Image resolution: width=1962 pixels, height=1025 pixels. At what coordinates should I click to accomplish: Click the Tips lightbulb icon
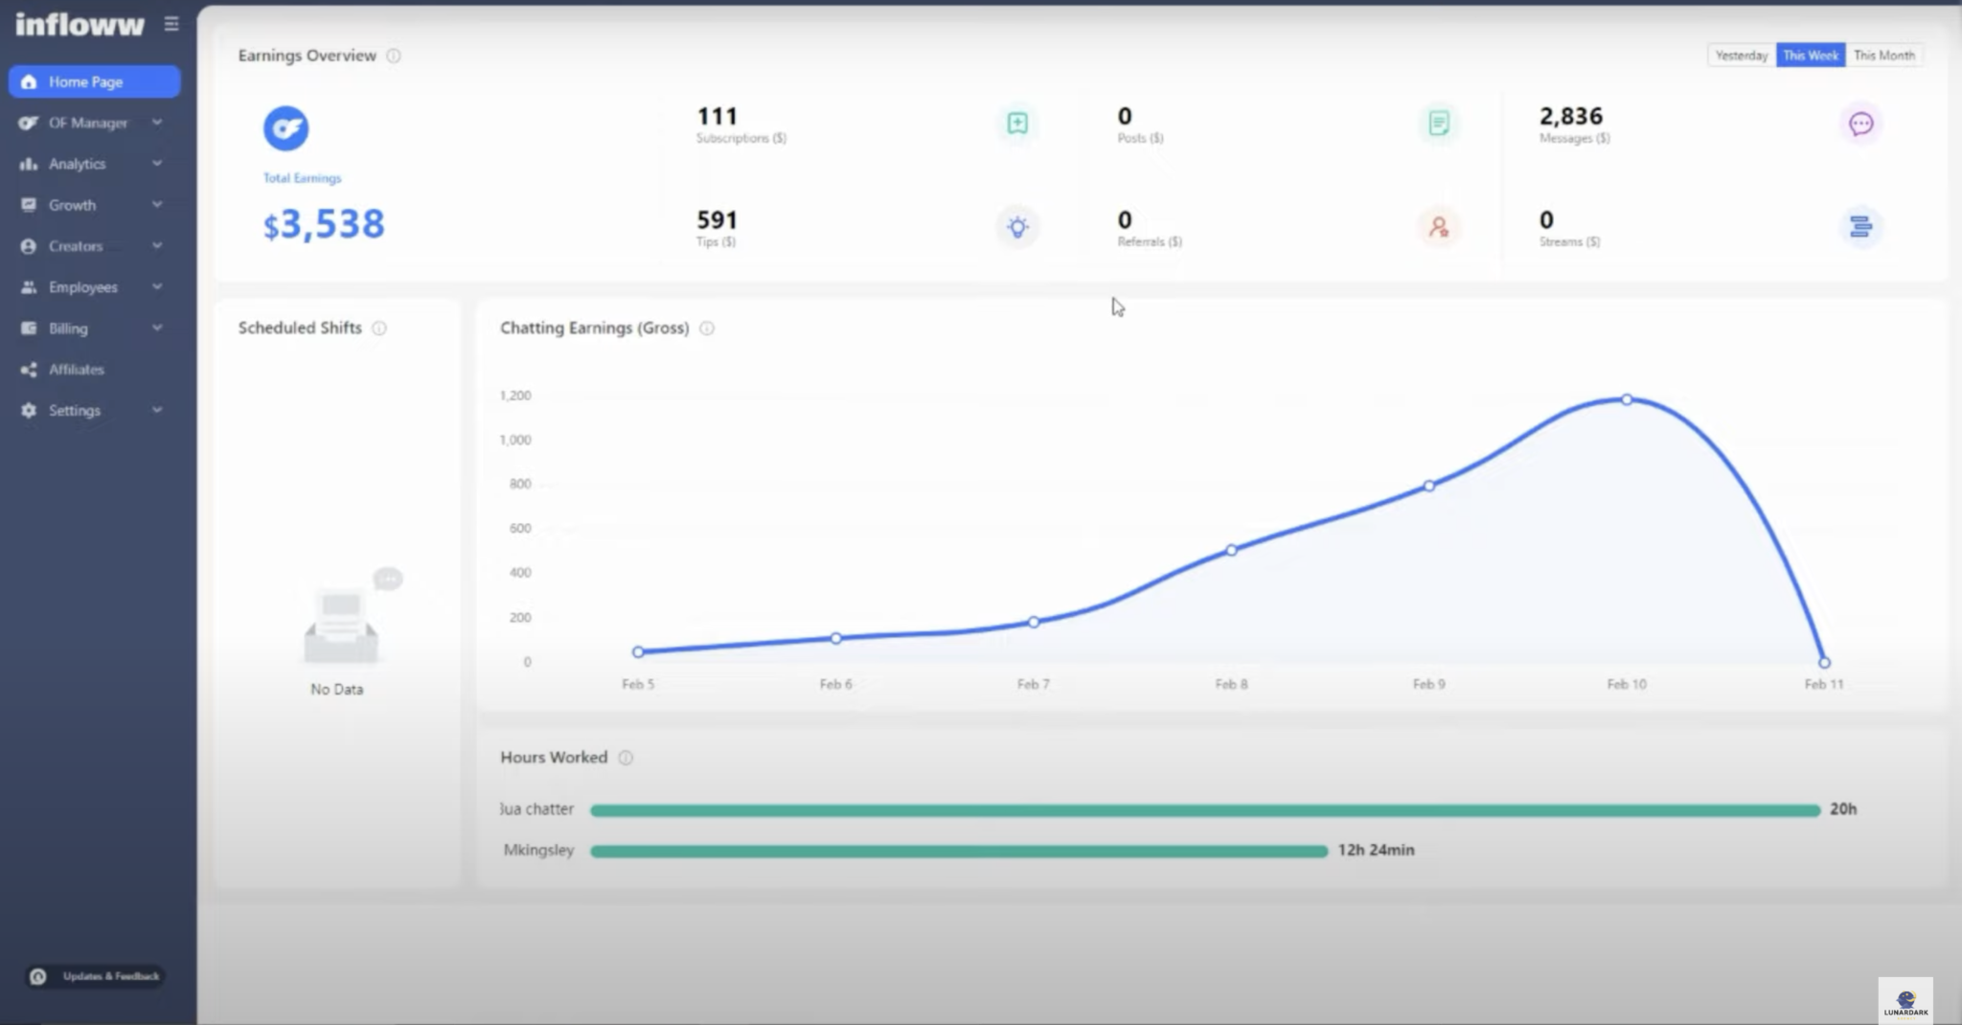1017,227
